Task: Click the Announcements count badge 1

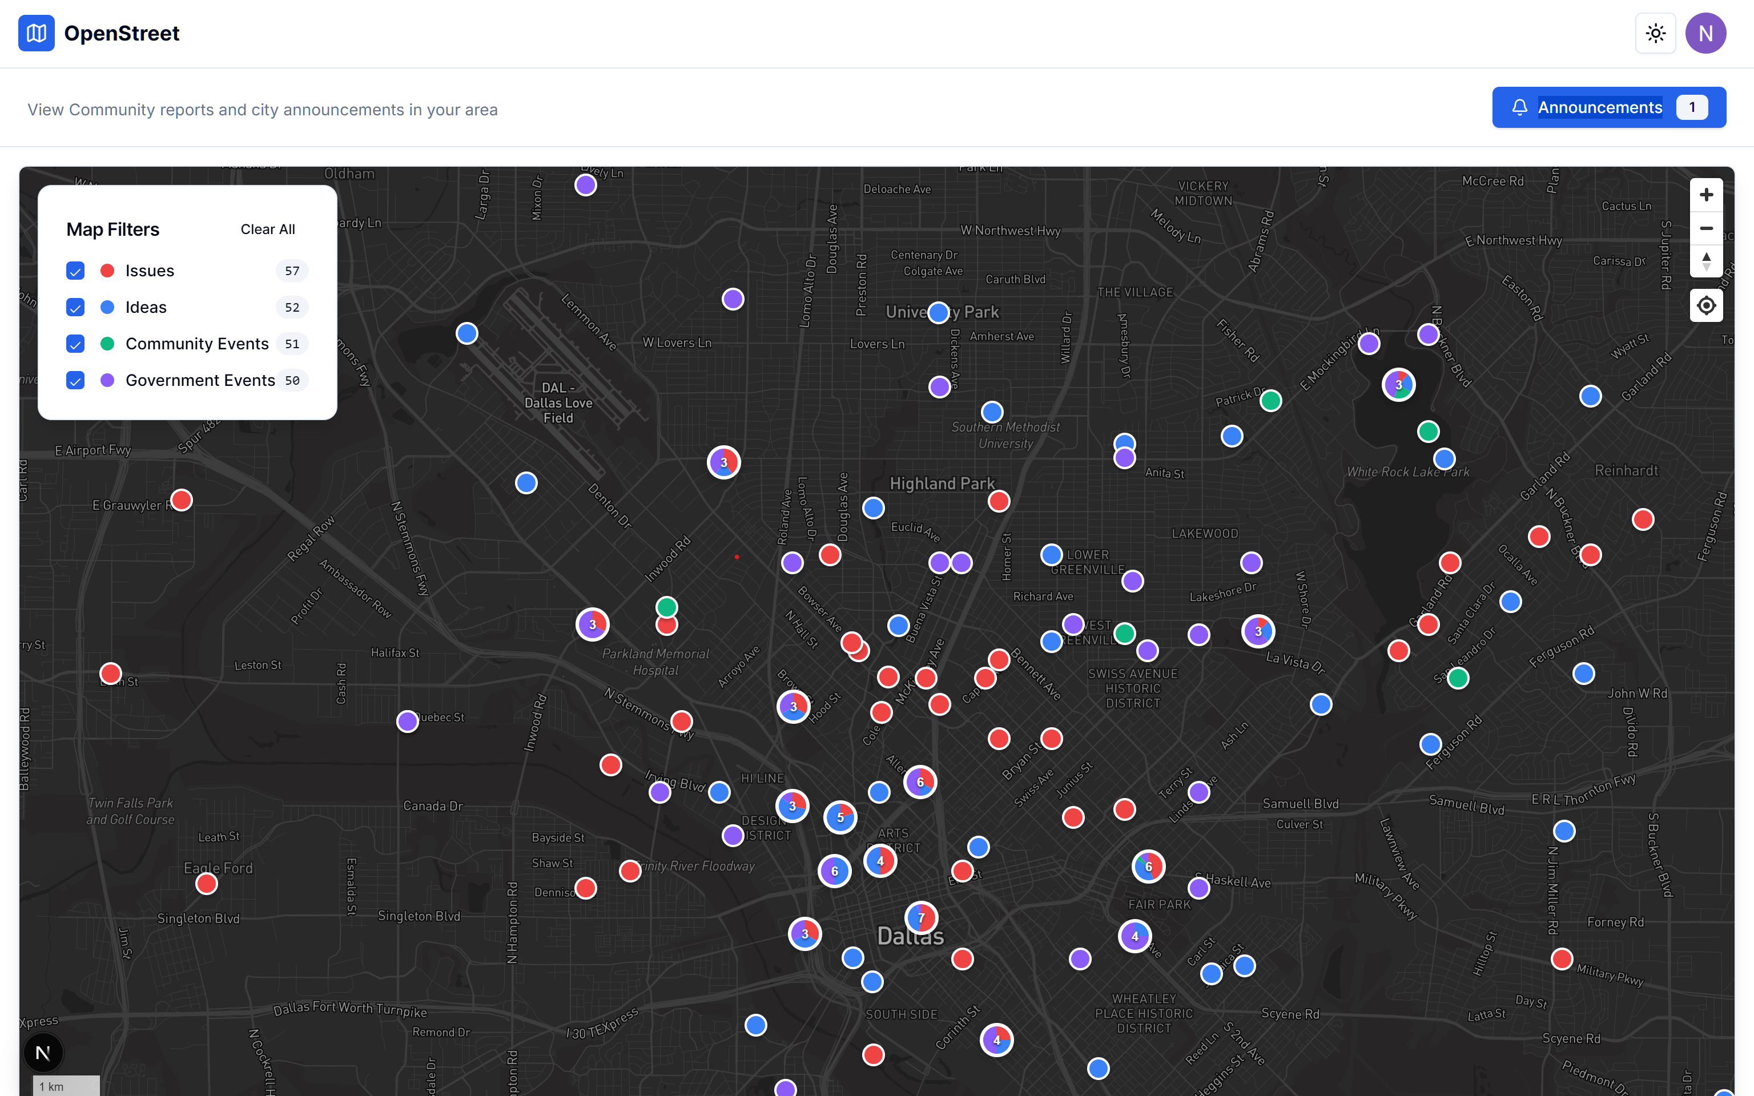Action: pos(1692,108)
